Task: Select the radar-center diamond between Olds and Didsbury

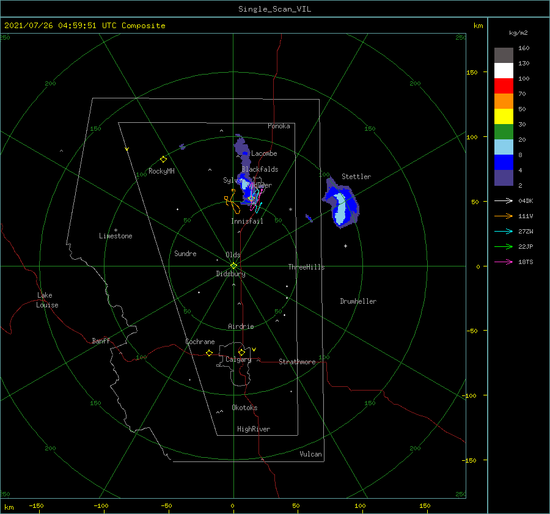Action: (233, 266)
